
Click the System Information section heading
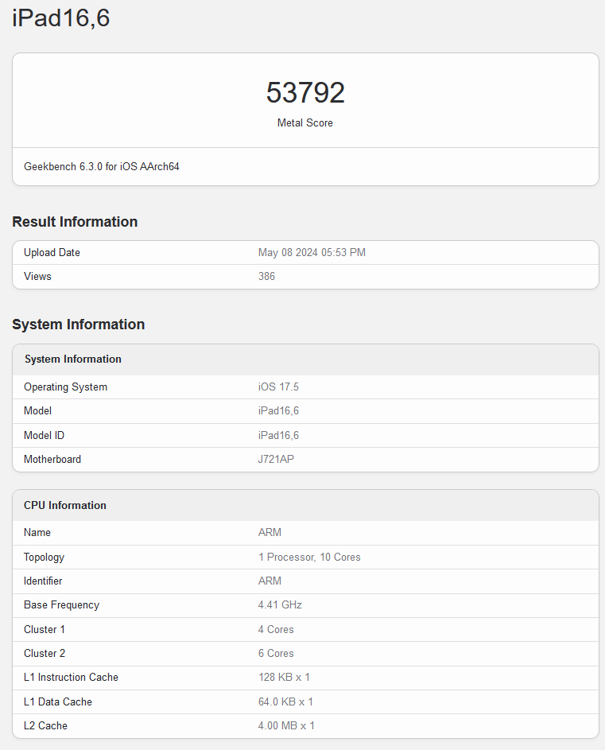78,324
